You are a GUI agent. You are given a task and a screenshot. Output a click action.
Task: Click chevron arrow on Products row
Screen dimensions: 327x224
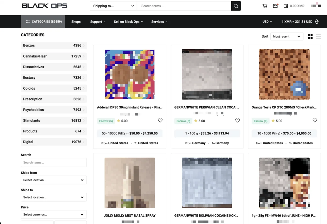coord(84,131)
